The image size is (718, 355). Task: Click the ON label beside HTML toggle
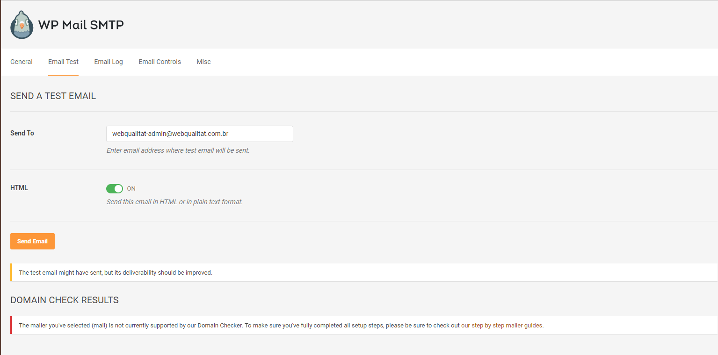pyautogui.click(x=131, y=189)
